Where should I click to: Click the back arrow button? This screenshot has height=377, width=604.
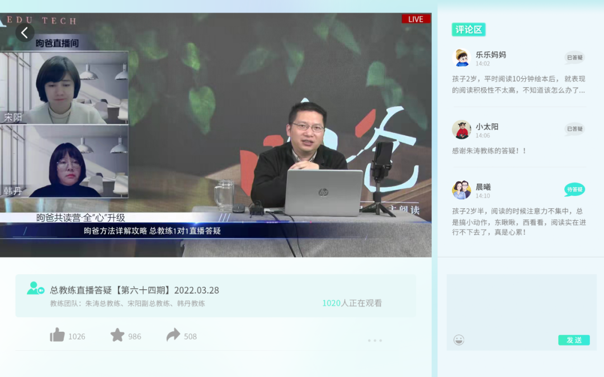[x=25, y=33]
